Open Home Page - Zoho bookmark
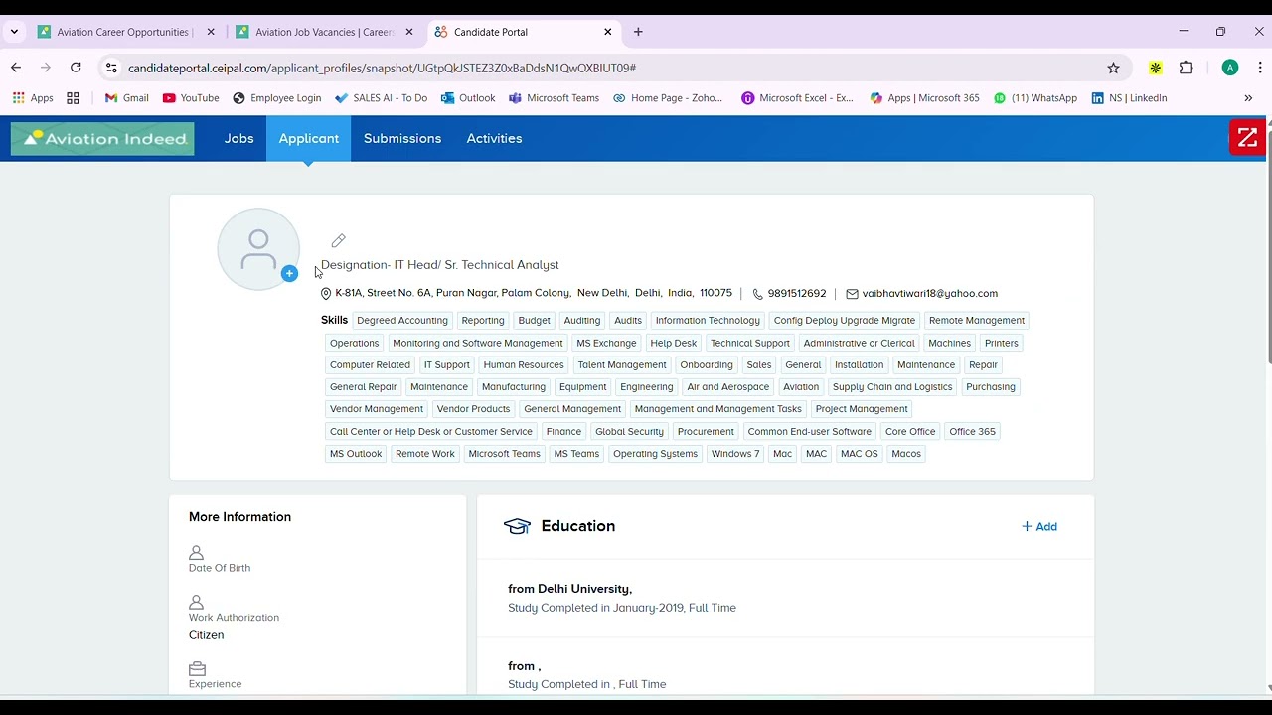This screenshot has height=715, width=1272. click(668, 98)
